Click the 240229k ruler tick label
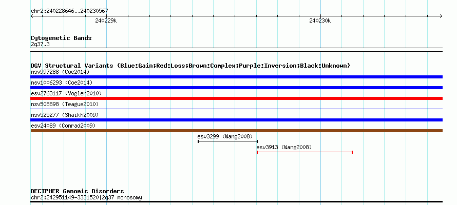The height and width of the screenshot is (205, 457). coord(106,20)
